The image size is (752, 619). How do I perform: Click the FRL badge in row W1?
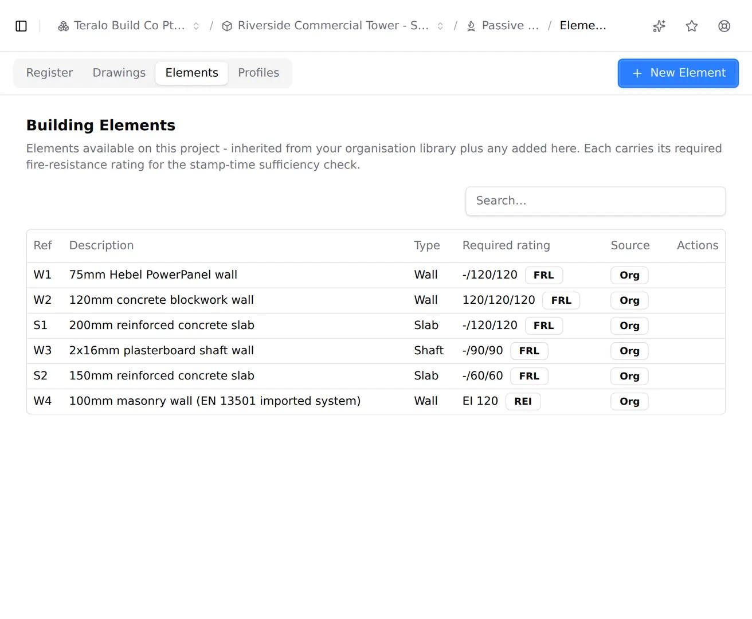coord(544,275)
